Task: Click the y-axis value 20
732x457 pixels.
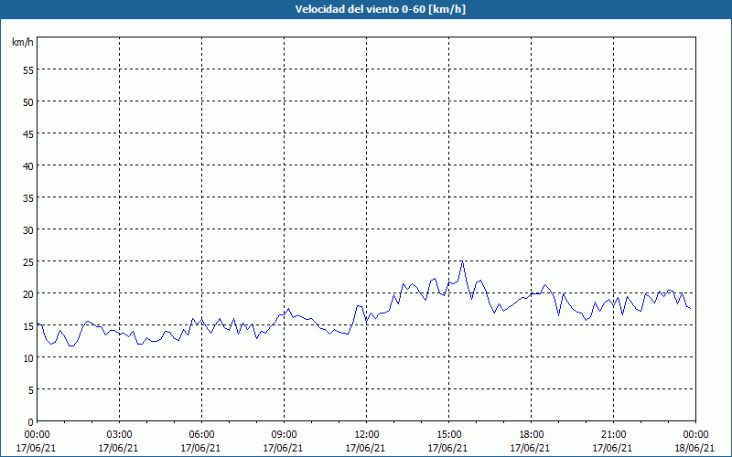Action: pyautogui.click(x=28, y=293)
